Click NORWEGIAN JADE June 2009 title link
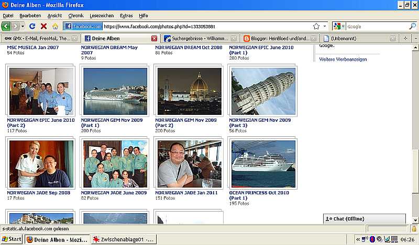The width and height of the screenshot is (419, 245). (x=114, y=193)
